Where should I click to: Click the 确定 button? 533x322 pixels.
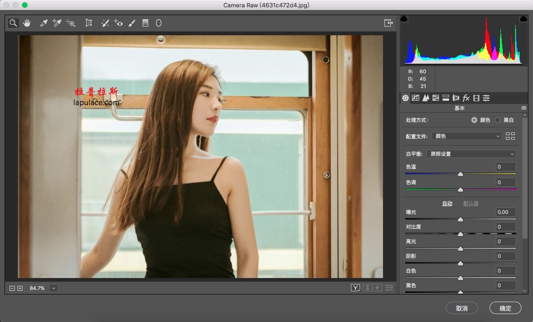tap(505, 308)
